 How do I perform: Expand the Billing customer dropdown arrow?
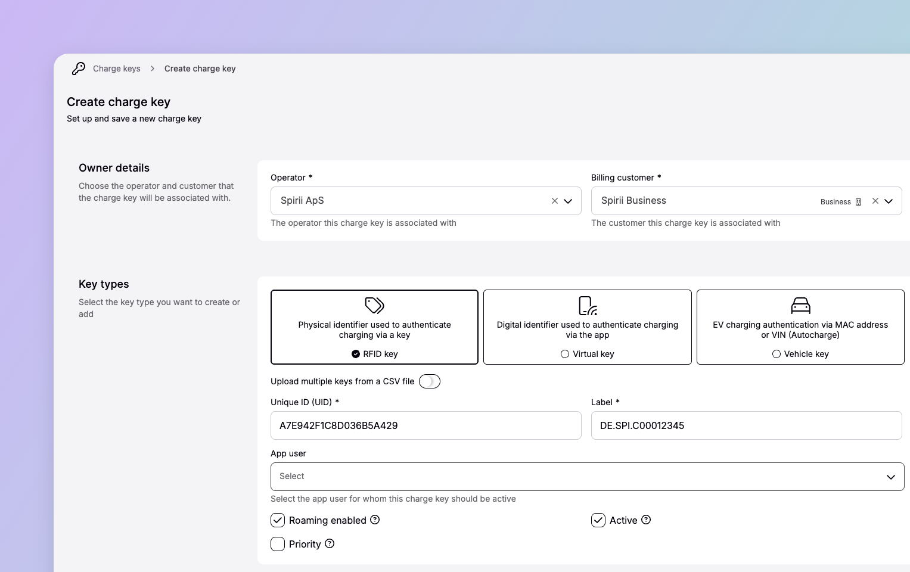tap(889, 201)
